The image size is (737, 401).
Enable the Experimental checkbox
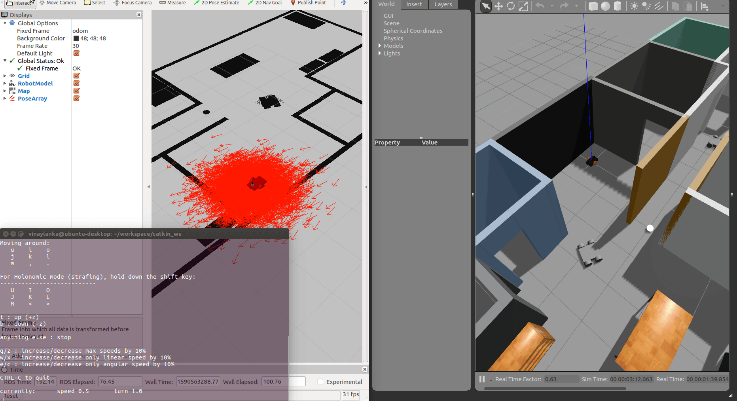(x=320, y=382)
